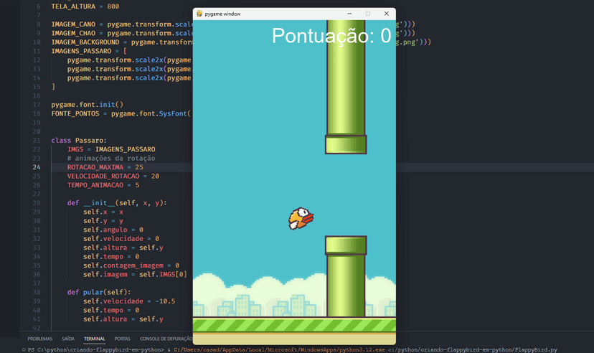Screen dimensions: 594x353
Task: Click the 'def pular(self):' method line
Action: coord(99,293)
